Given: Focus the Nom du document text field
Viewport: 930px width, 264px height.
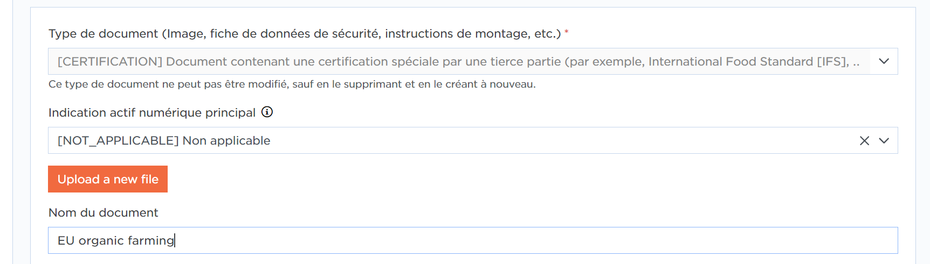Looking at the screenshot, I should 473,240.
